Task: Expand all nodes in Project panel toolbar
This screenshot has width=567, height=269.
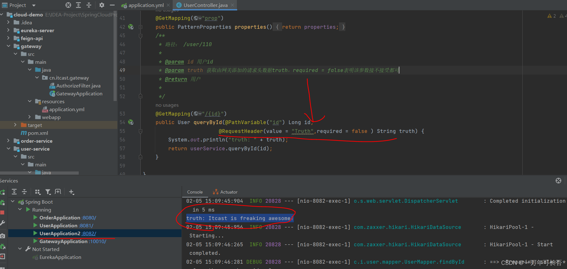Action: pos(78,5)
